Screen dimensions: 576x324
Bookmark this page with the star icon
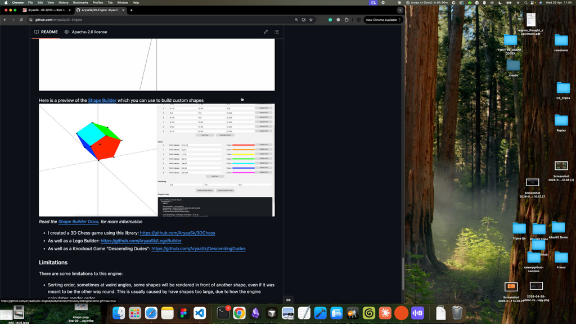tap(310, 20)
